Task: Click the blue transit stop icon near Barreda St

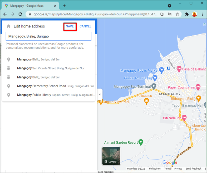Action: 169,68
